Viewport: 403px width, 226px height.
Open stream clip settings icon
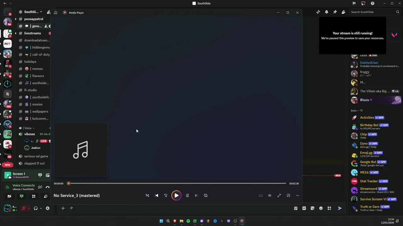(x=48, y=175)
